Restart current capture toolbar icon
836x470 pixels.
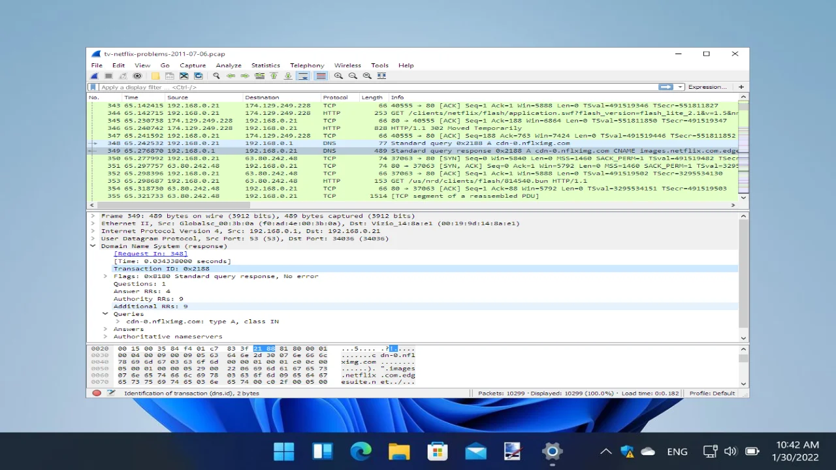click(x=123, y=76)
